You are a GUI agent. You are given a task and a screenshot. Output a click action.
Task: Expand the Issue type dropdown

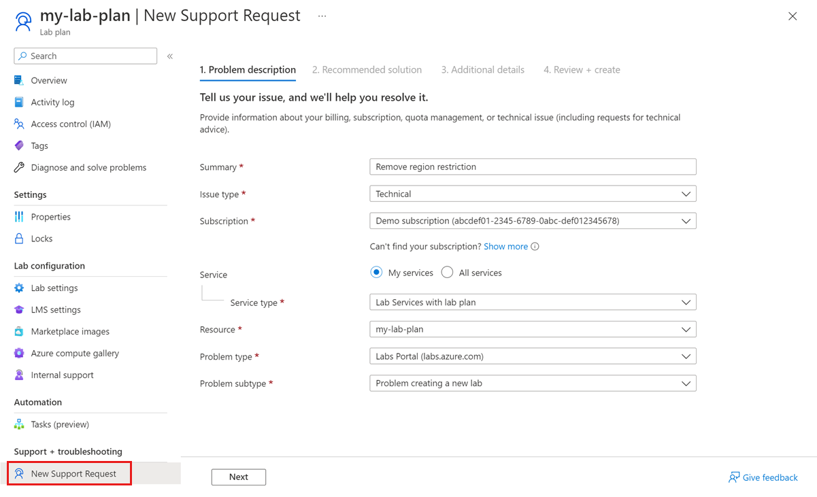tap(533, 194)
